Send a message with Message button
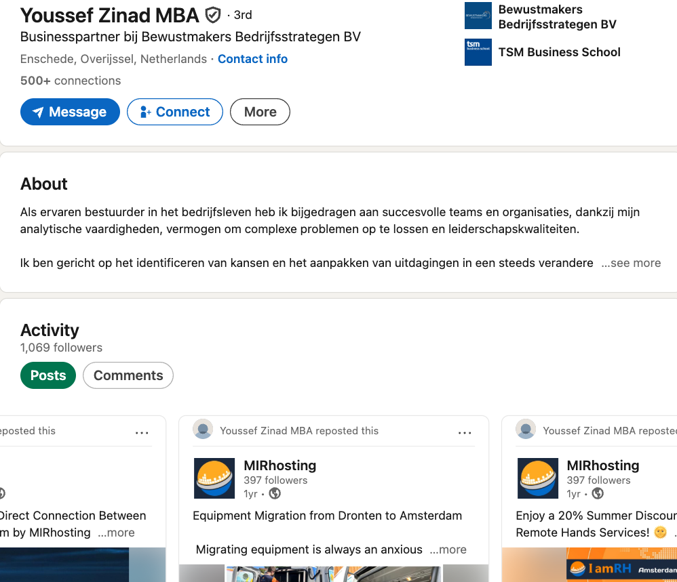The width and height of the screenshot is (677, 582). (x=70, y=112)
